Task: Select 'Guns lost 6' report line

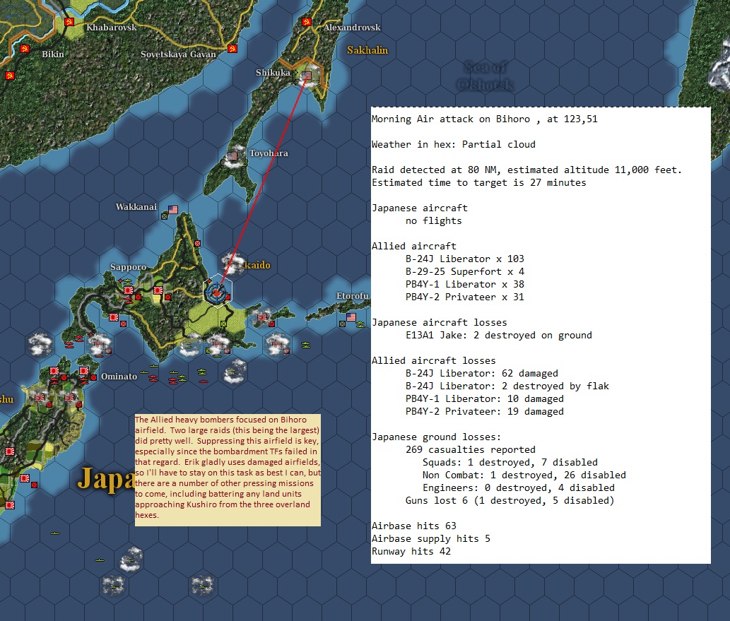Action: pos(510,500)
